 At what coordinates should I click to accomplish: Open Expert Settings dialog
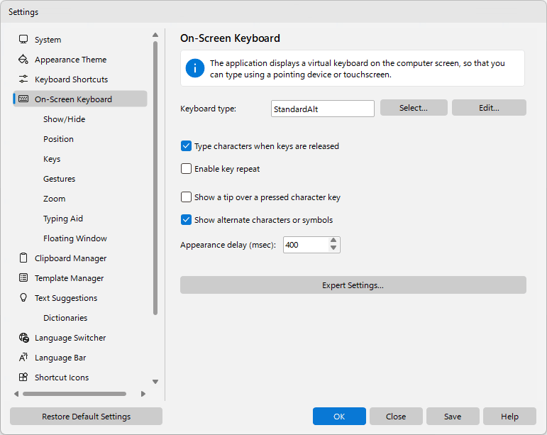tap(353, 285)
